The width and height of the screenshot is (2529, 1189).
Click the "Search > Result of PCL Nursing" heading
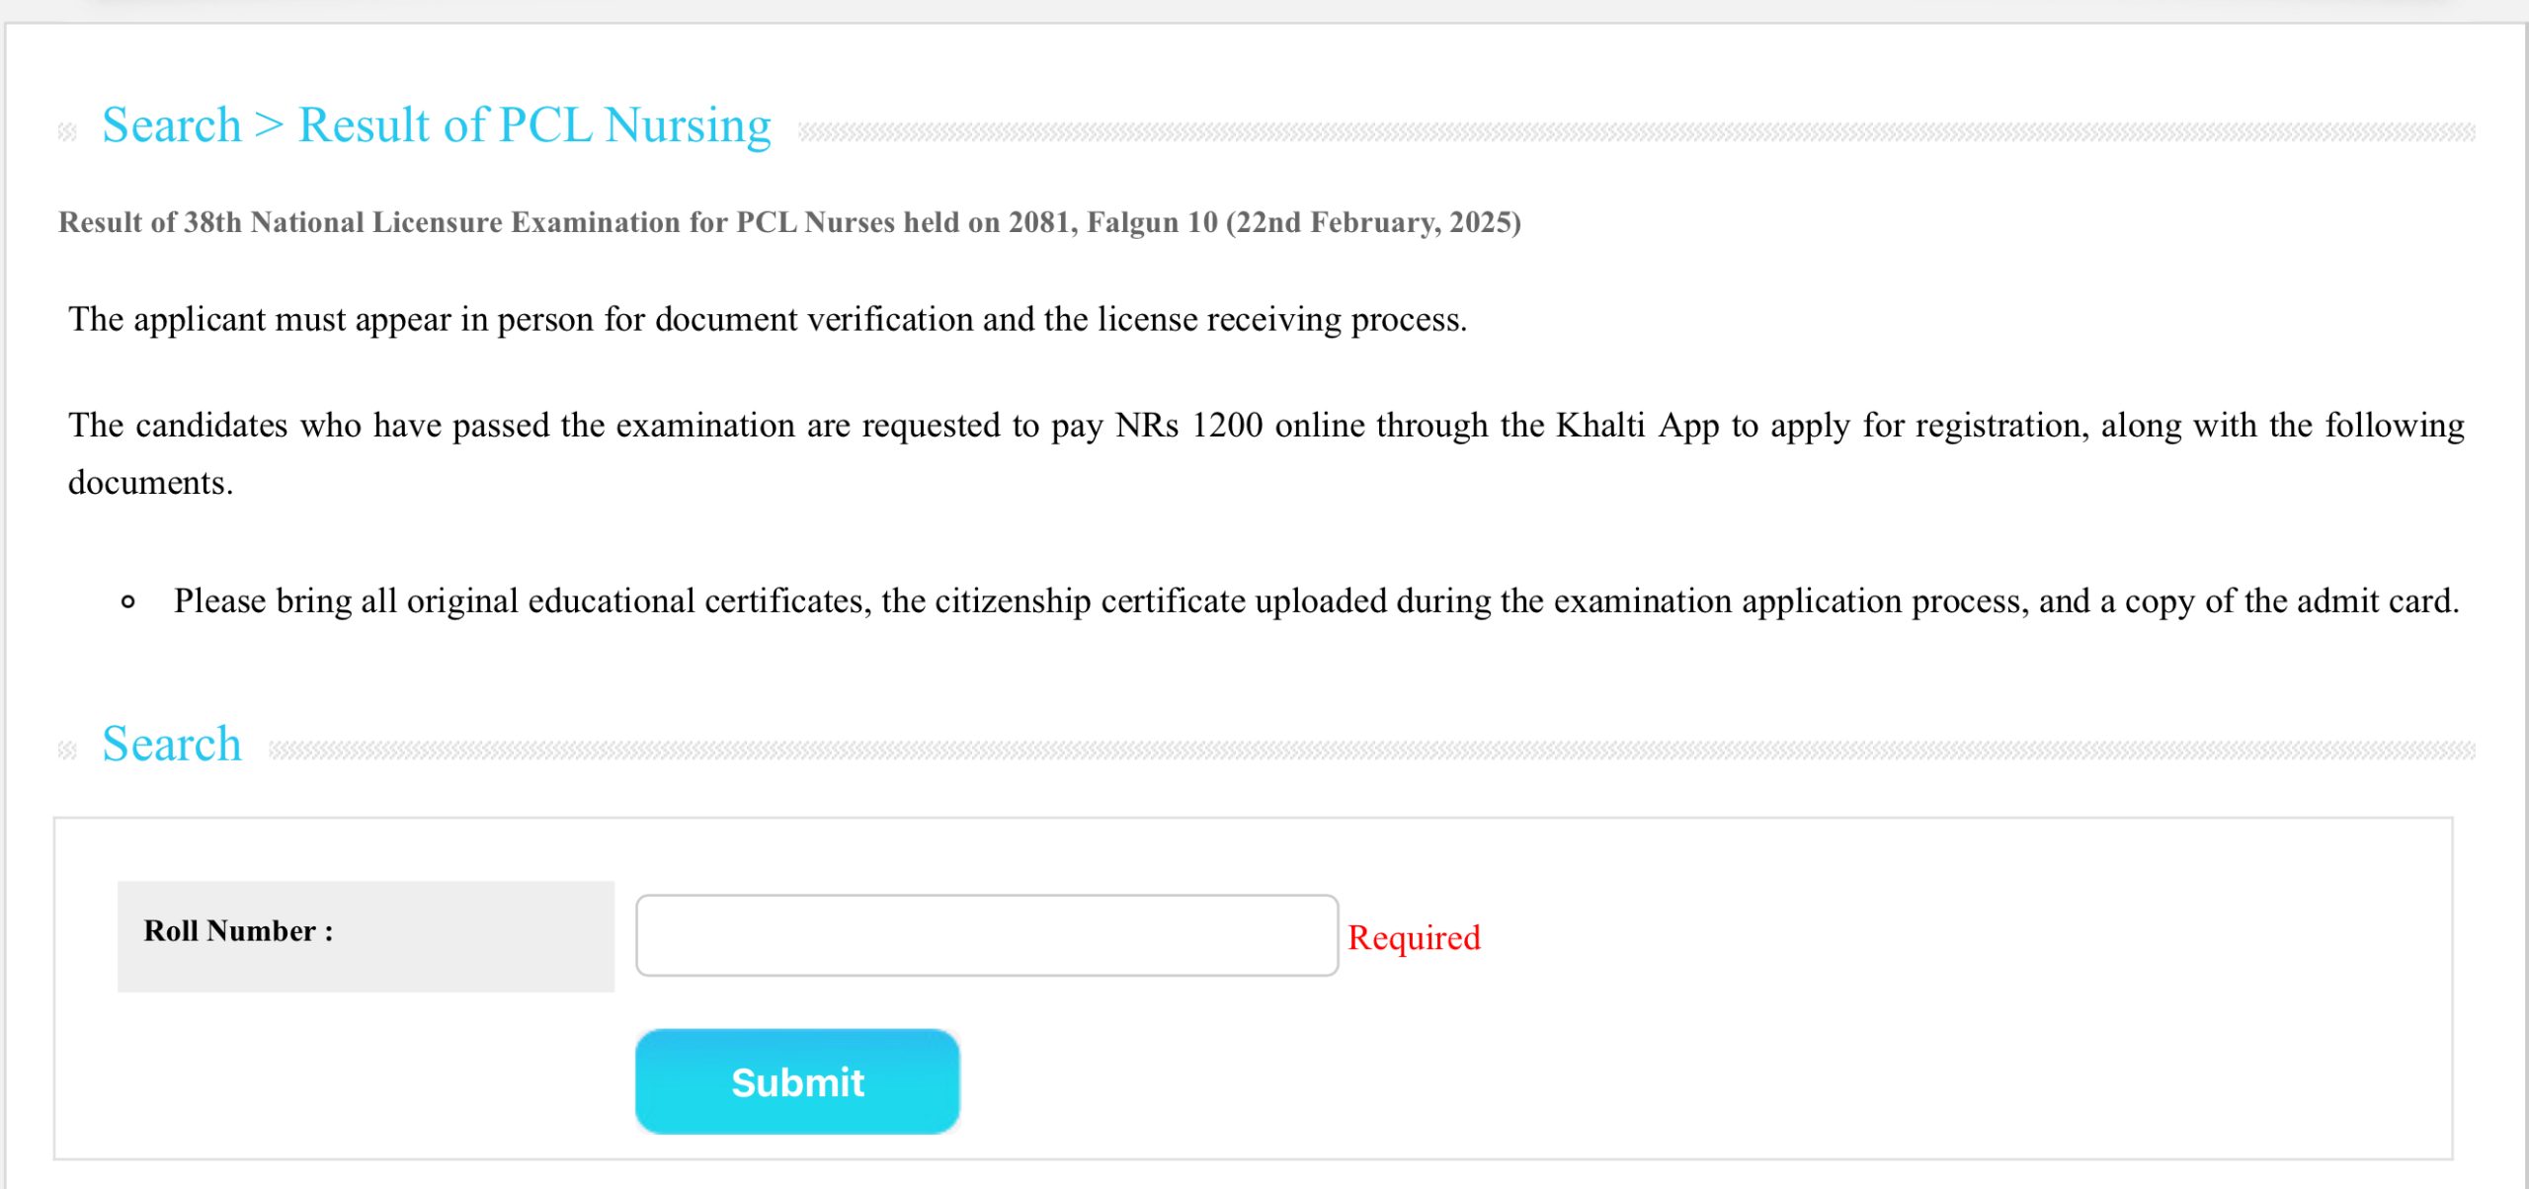click(436, 125)
